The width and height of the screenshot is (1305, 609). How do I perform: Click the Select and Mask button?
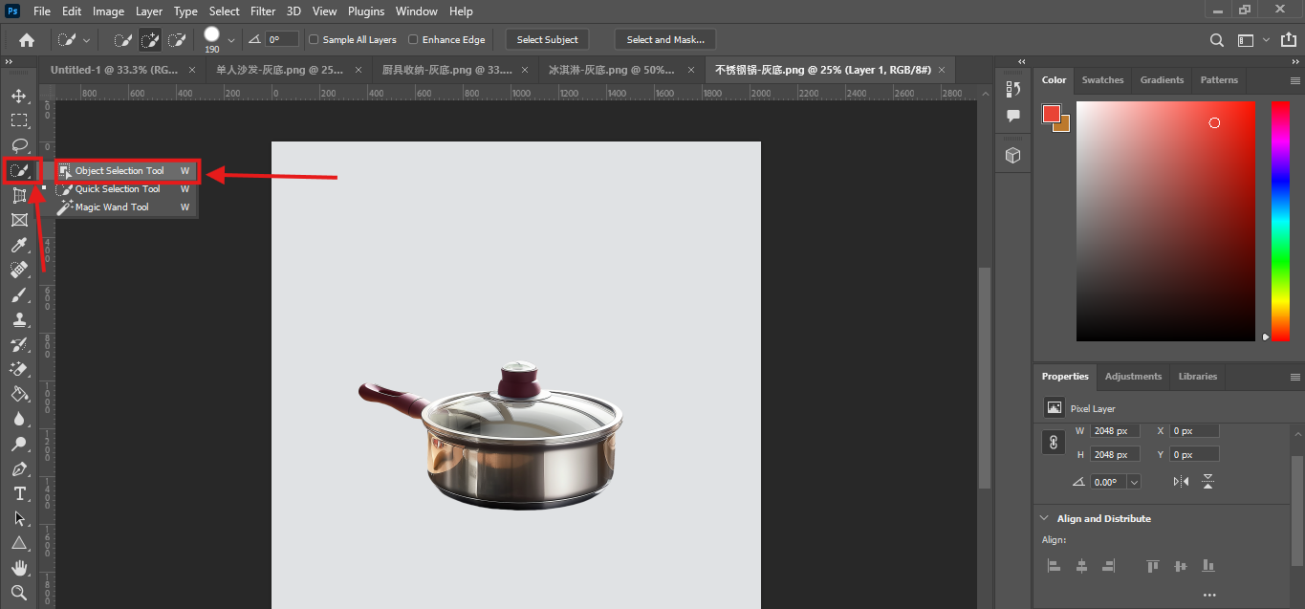665,40
